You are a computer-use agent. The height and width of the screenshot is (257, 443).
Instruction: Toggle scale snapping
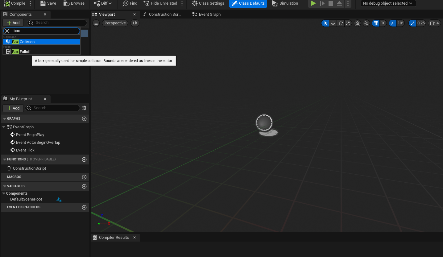(x=412, y=23)
